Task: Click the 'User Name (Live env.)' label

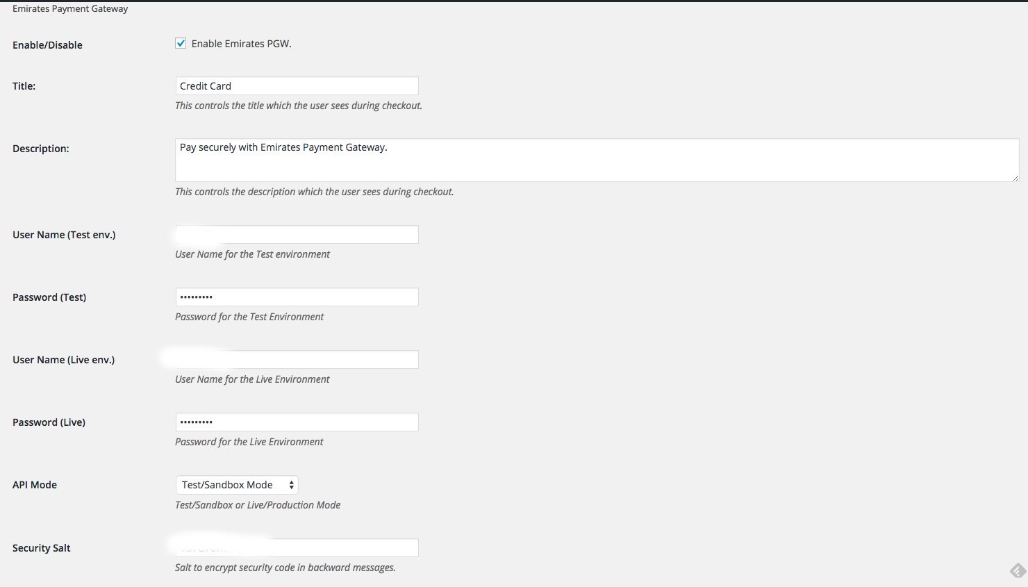Action: tap(64, 360)
